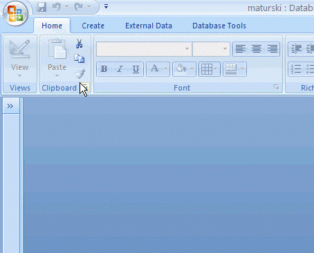This screenshot has height=253, width=314.
Task: Click the Copy icon in Clipboard group
Action: 80,59
